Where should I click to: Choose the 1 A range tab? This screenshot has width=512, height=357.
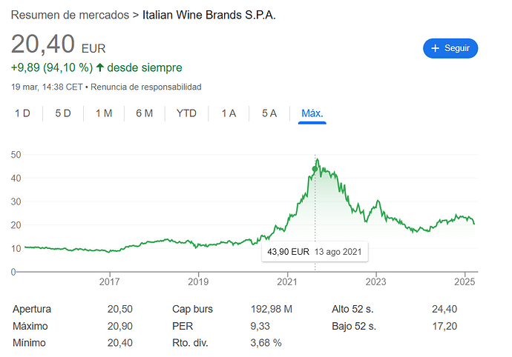click(229, 113)
